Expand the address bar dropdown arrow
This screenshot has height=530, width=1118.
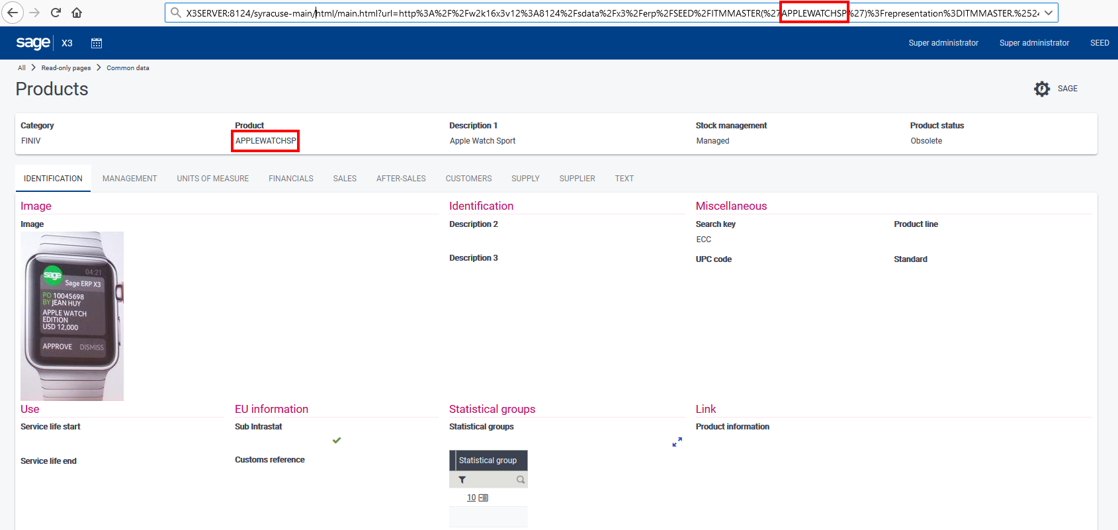click(1049, 13)
